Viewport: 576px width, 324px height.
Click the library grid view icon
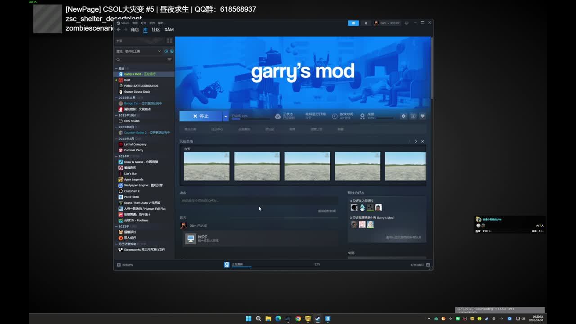(170, 41)
